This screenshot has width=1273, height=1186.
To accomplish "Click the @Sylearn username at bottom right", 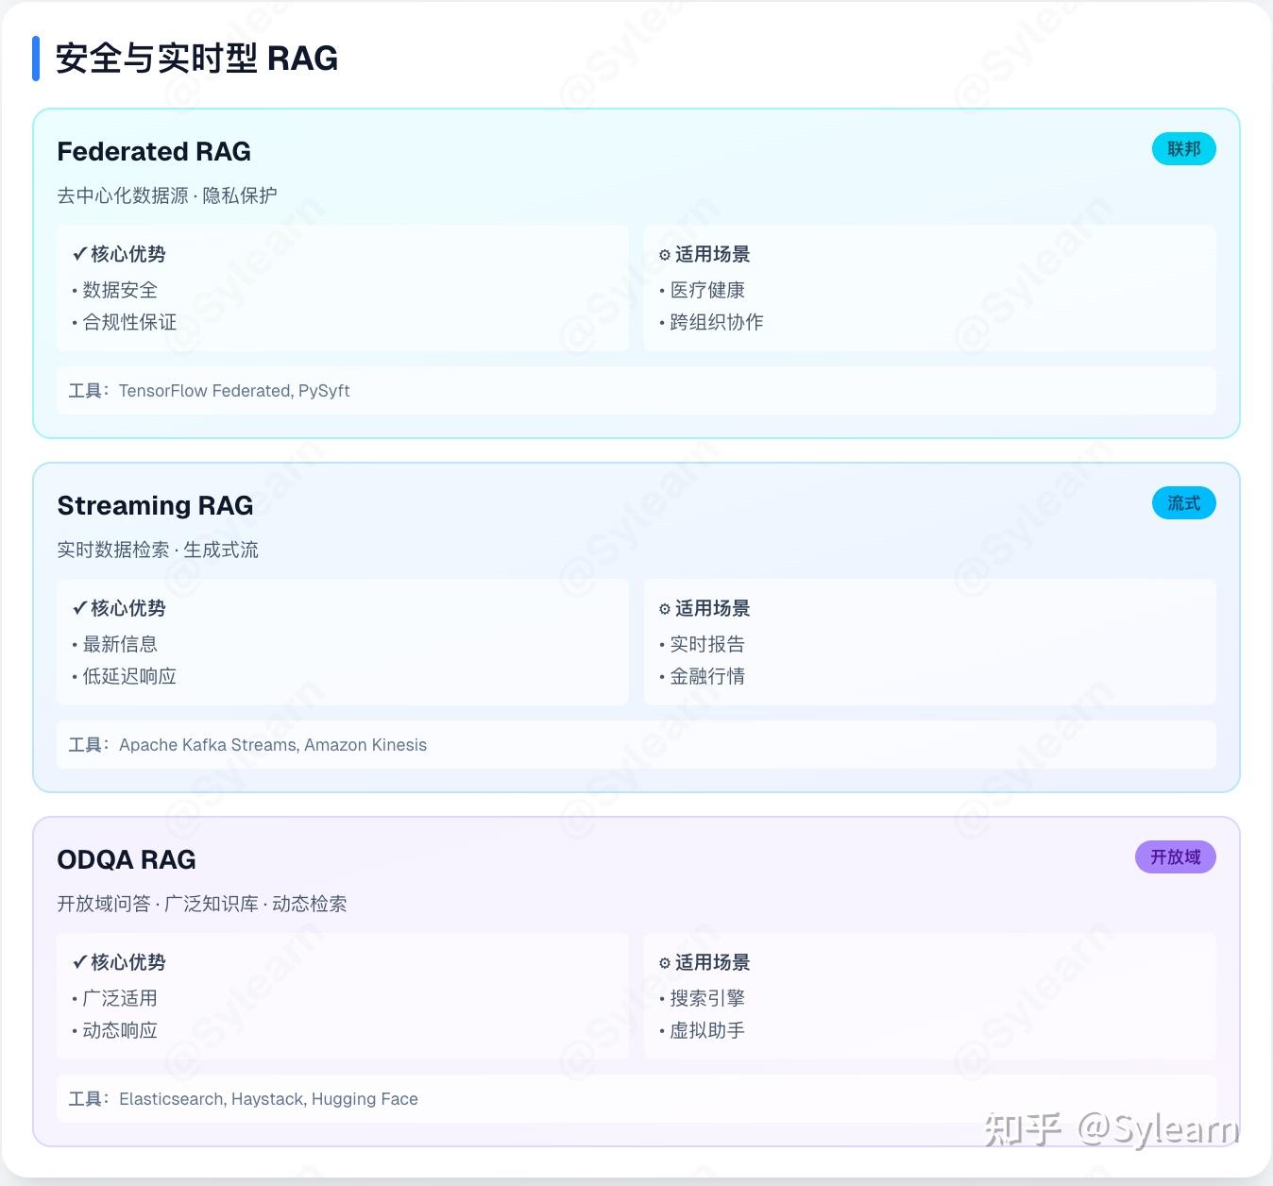I will coord(1159,1129).
